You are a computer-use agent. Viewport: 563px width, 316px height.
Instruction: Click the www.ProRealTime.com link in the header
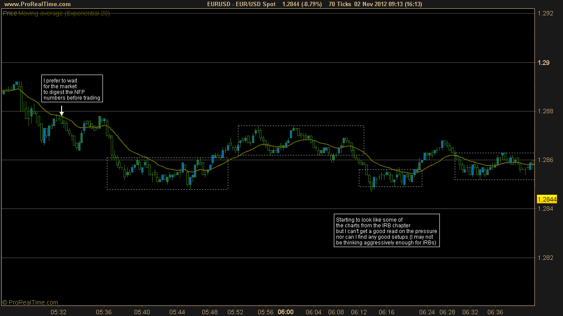pyautogui.click(x=37, y=4)
